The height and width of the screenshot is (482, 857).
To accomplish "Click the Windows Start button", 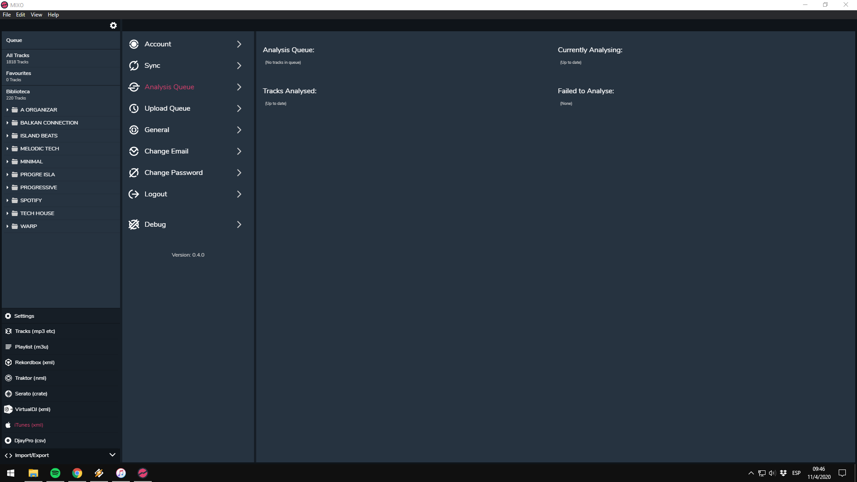I will [11, 473].
